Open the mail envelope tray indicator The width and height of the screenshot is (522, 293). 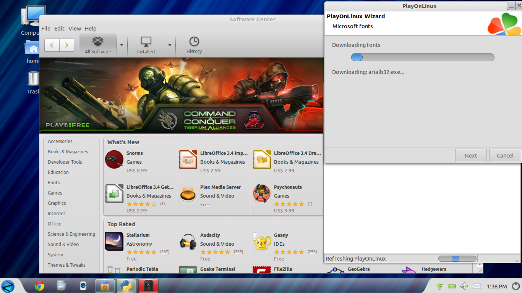[x=477, y=286]
